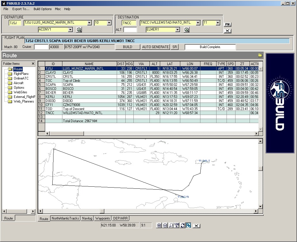Reset map zoom to 100%
Image resolution: width=297 pixels, height=242 pixels.
[x=177, y=225]
